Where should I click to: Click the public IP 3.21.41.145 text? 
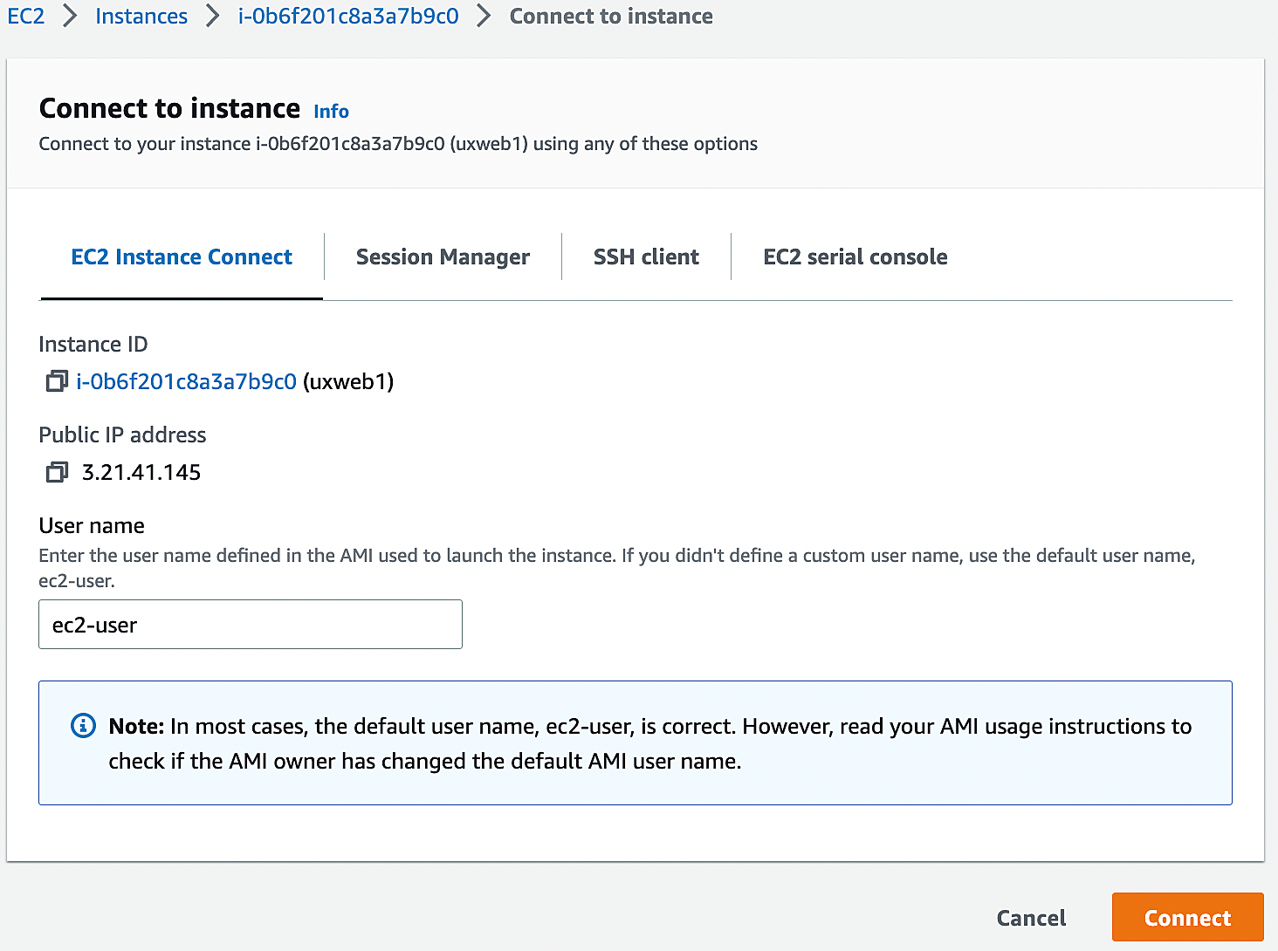[141, 472]
